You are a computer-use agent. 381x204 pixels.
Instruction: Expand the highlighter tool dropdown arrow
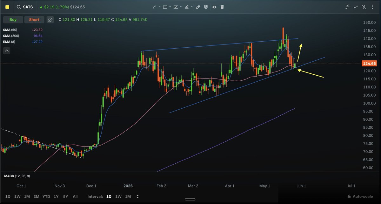[192, 7]
